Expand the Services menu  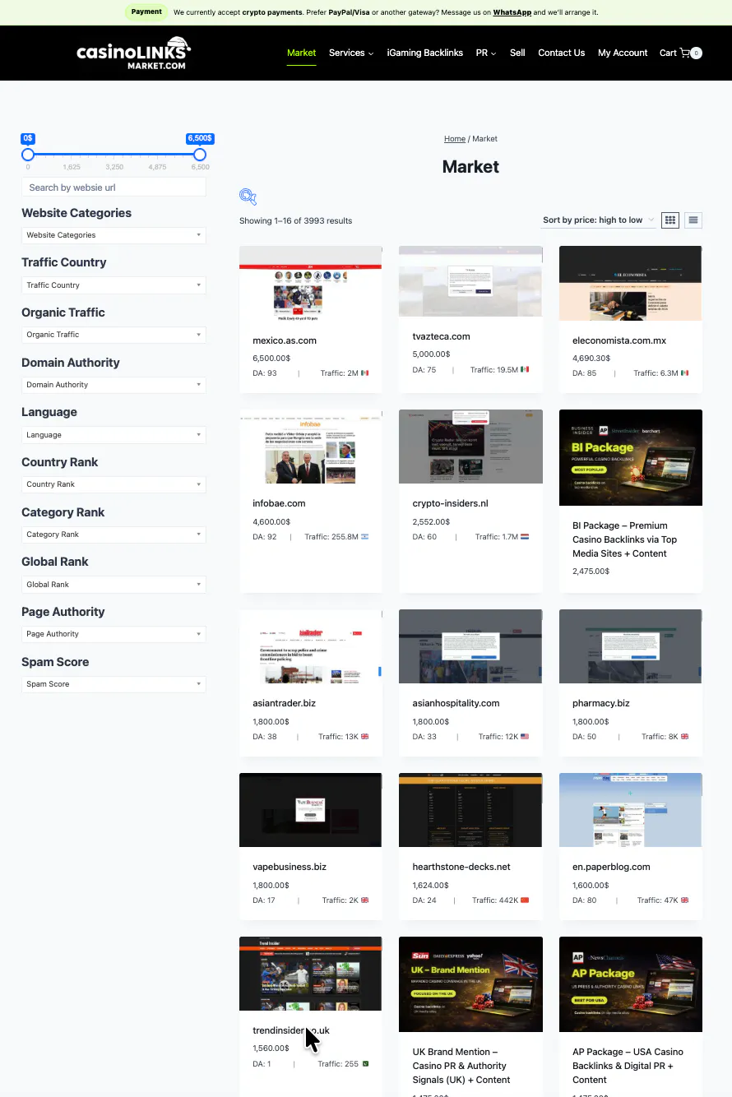351,53
